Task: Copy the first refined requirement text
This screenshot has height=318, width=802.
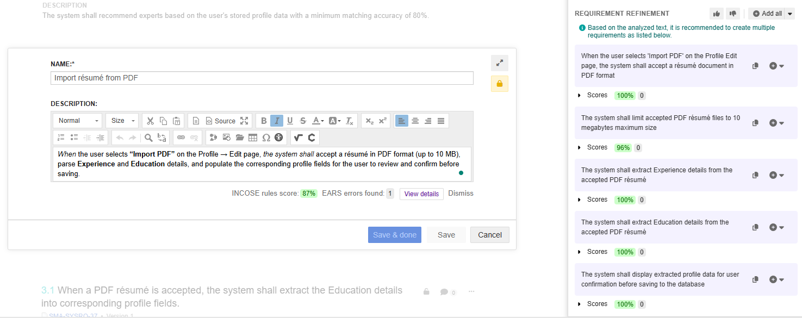Action: [x=755, y=66]
